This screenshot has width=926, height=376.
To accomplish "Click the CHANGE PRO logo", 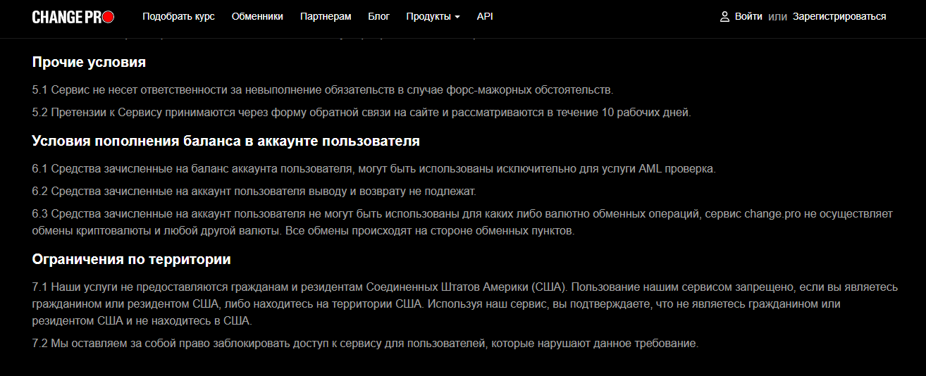I will [73, 17].
